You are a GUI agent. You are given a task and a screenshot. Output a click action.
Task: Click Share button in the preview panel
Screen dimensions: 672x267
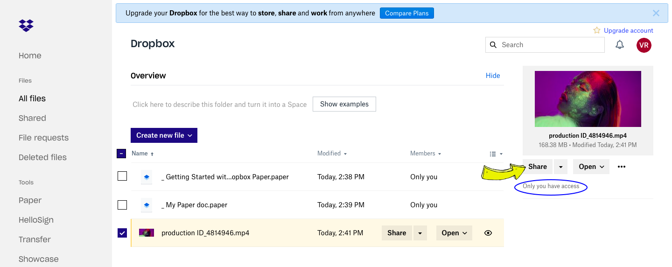click(x=538, y=167)
